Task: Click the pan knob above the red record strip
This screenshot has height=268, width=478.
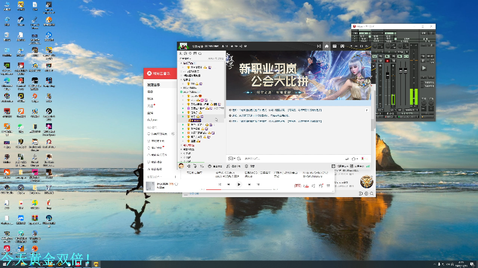Action: click(388, 46)
